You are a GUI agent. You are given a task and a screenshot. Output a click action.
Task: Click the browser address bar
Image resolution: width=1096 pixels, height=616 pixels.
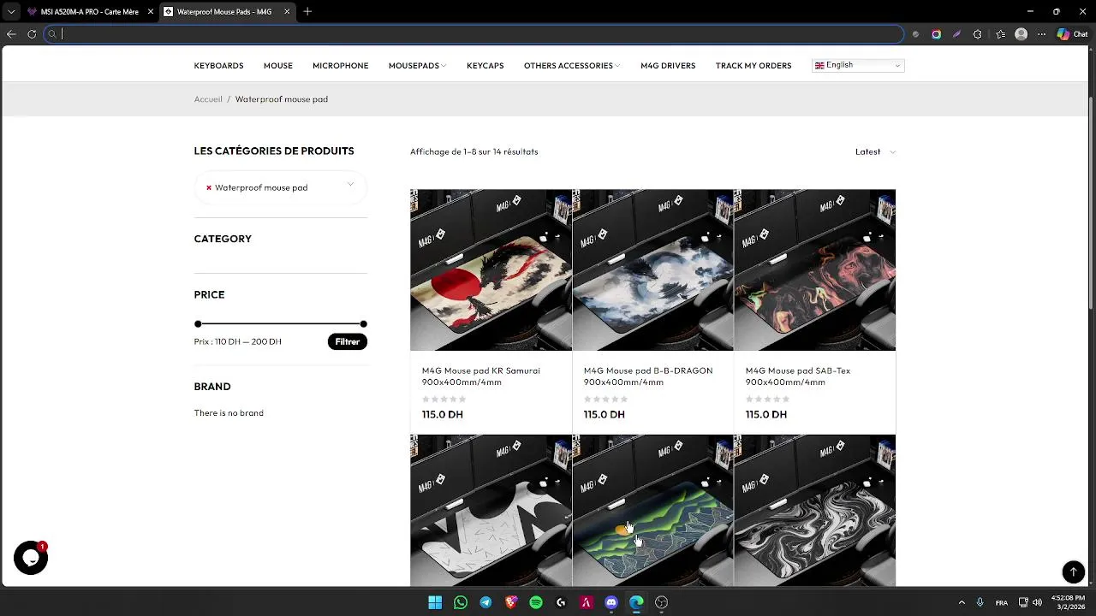point(474,34)
